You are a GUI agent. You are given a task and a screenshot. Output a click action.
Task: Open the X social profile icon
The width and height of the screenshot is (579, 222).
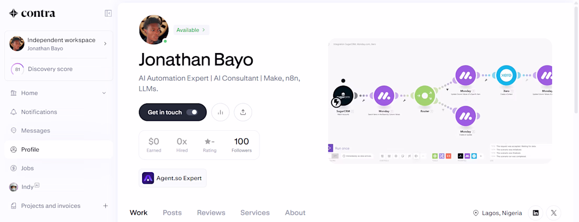click(x=554, y=213)
